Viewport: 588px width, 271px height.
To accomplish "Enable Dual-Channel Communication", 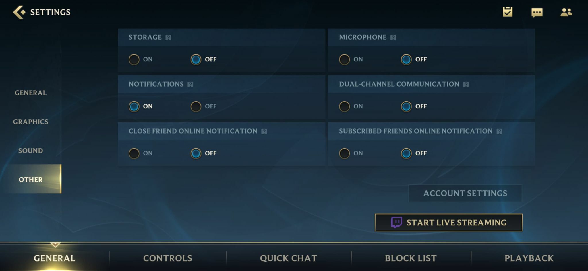I will pos(344,106).
